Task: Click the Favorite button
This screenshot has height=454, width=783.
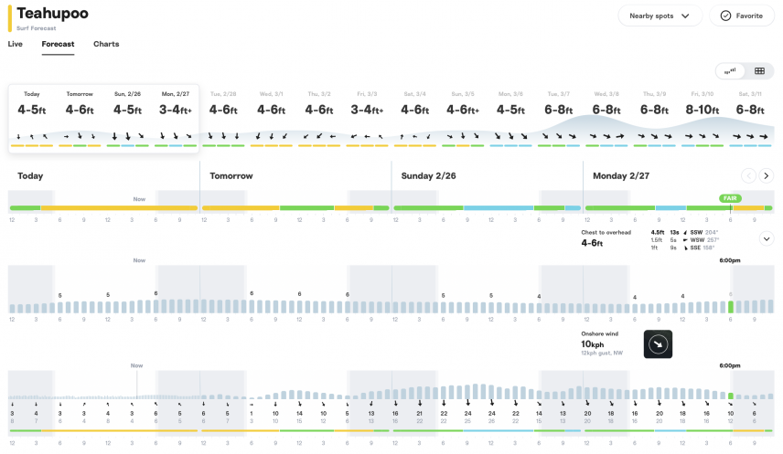Action: tap(742, 16)
